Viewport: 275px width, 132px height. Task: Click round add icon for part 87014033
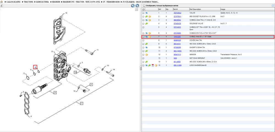143,27
